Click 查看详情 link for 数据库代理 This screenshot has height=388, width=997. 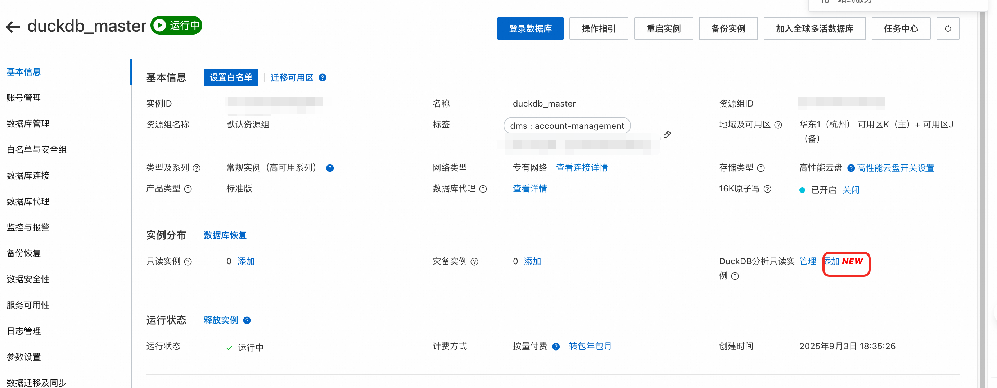point(530,188)
